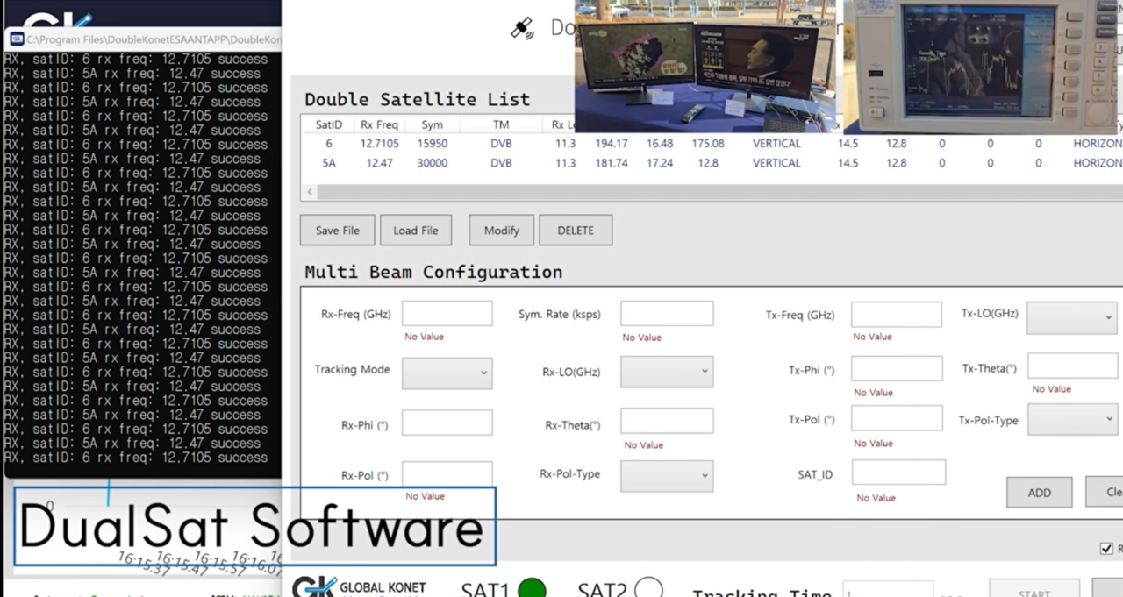Image resolution: width=1123 pixels, height=597 pixels.
Task: Open the Tx-Pol-Type dropdown
Action: (x=1072, y=419)
